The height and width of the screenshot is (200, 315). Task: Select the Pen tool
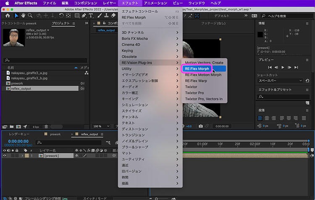[84, 16]
